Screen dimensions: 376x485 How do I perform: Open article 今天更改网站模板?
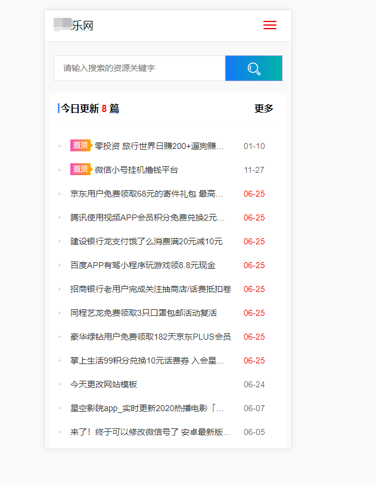click(104, 384)
